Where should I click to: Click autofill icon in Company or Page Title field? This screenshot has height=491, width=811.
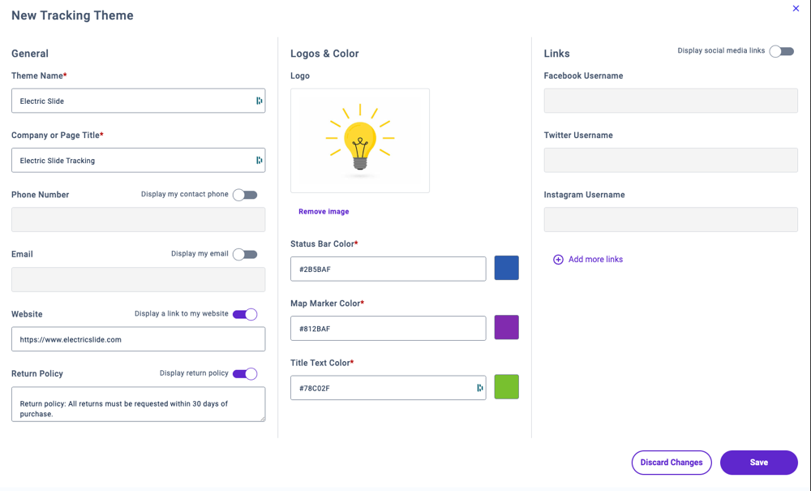point(260,161)
